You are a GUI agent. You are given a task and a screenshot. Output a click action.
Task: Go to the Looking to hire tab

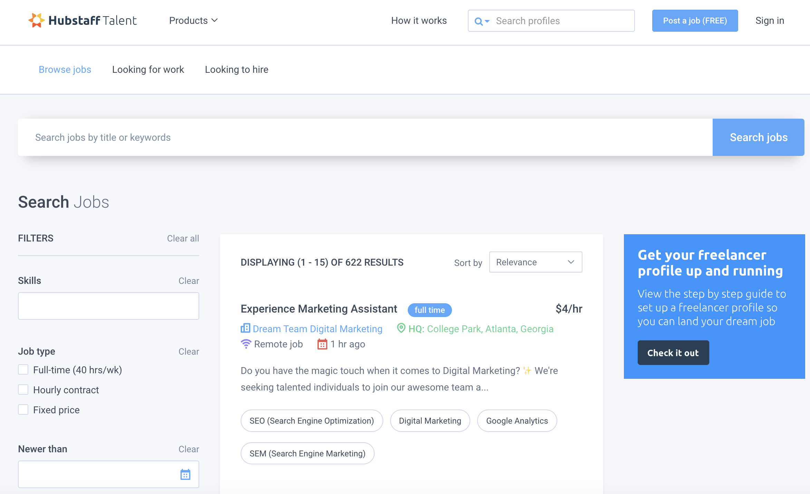click(x=237, y=70)
